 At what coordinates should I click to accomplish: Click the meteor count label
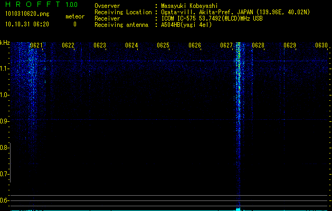[75, 16]
